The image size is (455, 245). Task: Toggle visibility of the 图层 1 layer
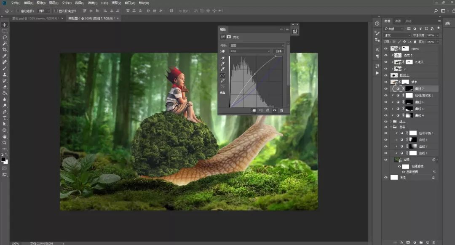(x=385, y=75)
